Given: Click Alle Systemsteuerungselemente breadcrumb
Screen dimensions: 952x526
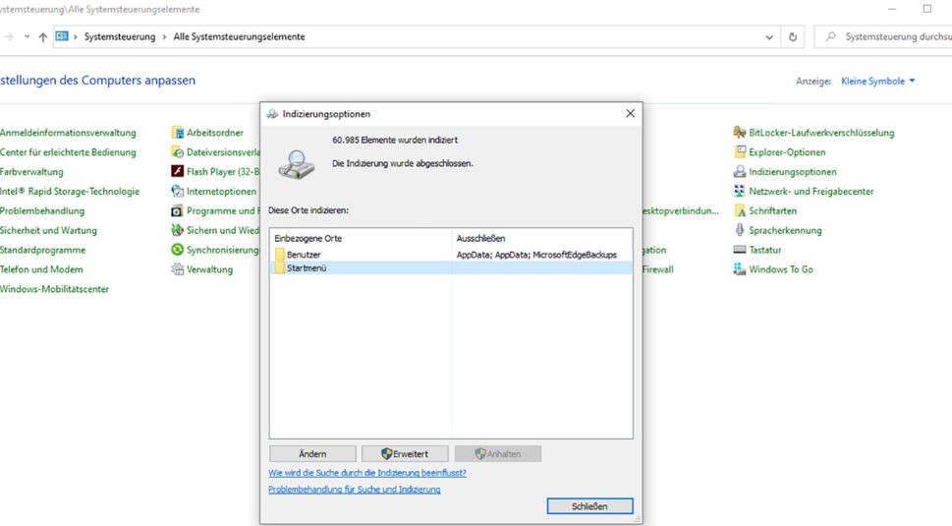Looking at the screenshot, I should [239, 37].
